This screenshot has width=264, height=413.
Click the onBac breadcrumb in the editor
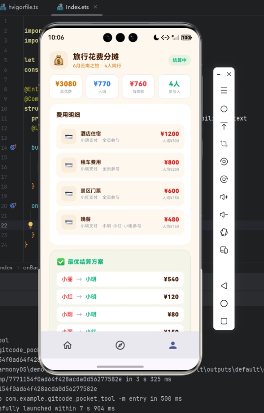pos(31,268)
